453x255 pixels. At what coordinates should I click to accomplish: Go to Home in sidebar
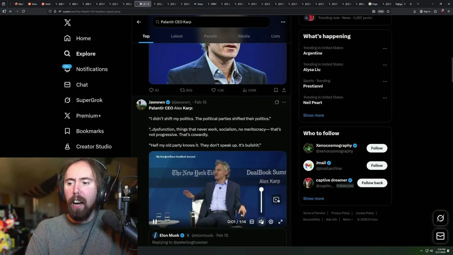coord(78,38)
